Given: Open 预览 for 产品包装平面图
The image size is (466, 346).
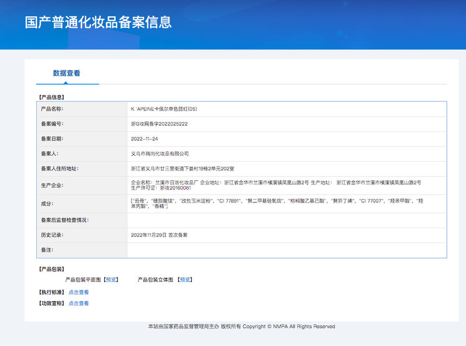Looking at the screenshot, I should coord(111,280).
